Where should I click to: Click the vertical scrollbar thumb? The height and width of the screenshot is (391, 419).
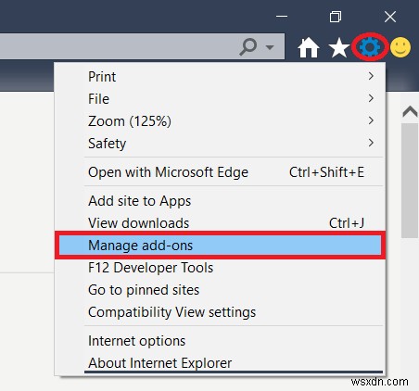pyautogui.click(x=410, y=181)
